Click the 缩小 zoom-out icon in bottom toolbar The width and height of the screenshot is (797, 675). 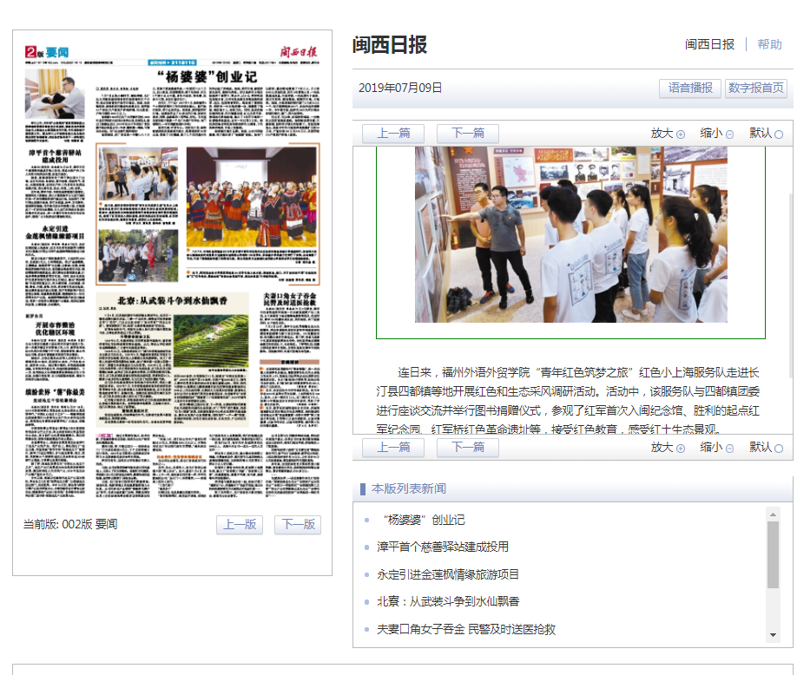(x=729, y=448)
